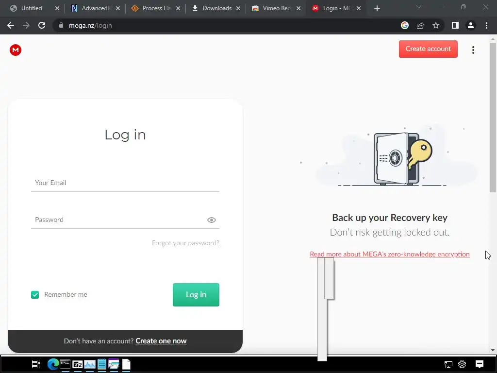Toggle password visibility eye icon
Viewport: 497px width, 373px height.
tap(212, 220)
